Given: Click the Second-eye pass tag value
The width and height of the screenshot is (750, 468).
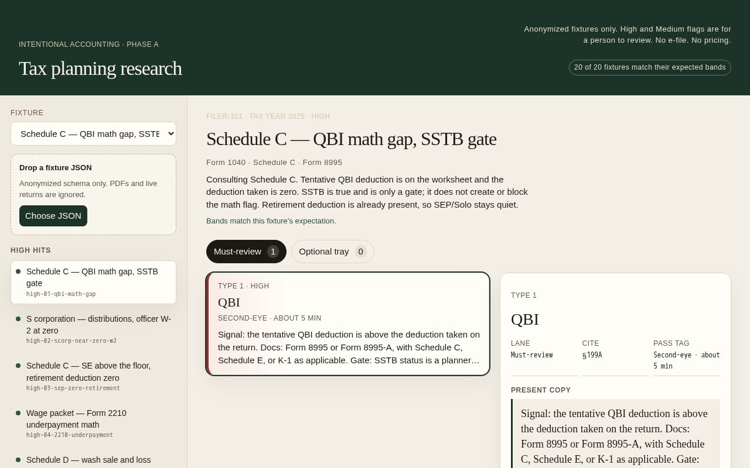Looking at the screenshot, I should tap(687, 360).
